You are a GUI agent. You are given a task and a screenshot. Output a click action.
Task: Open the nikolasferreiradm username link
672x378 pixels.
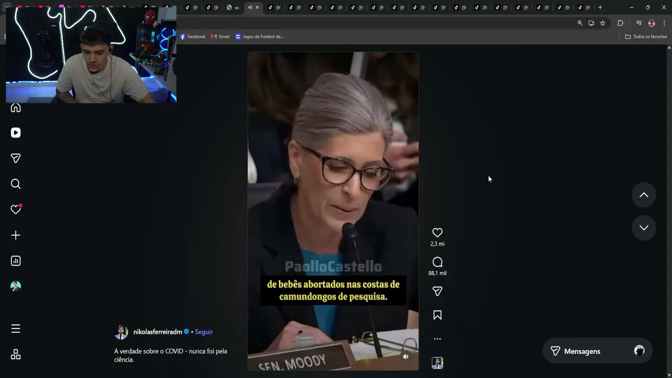point(157,332)
